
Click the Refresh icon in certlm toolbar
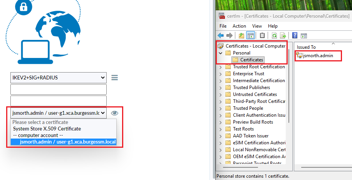(x=274, y=35)
